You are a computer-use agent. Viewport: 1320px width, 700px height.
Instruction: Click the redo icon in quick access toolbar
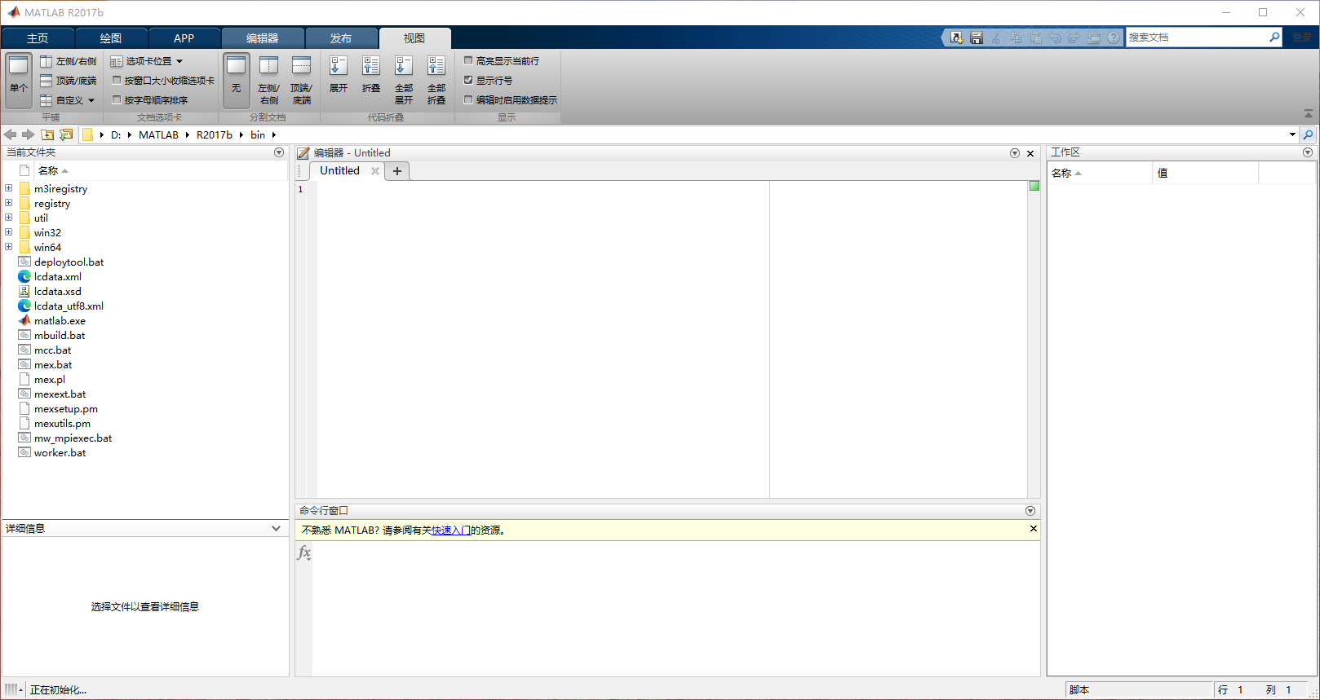(x=1074, y=37)
